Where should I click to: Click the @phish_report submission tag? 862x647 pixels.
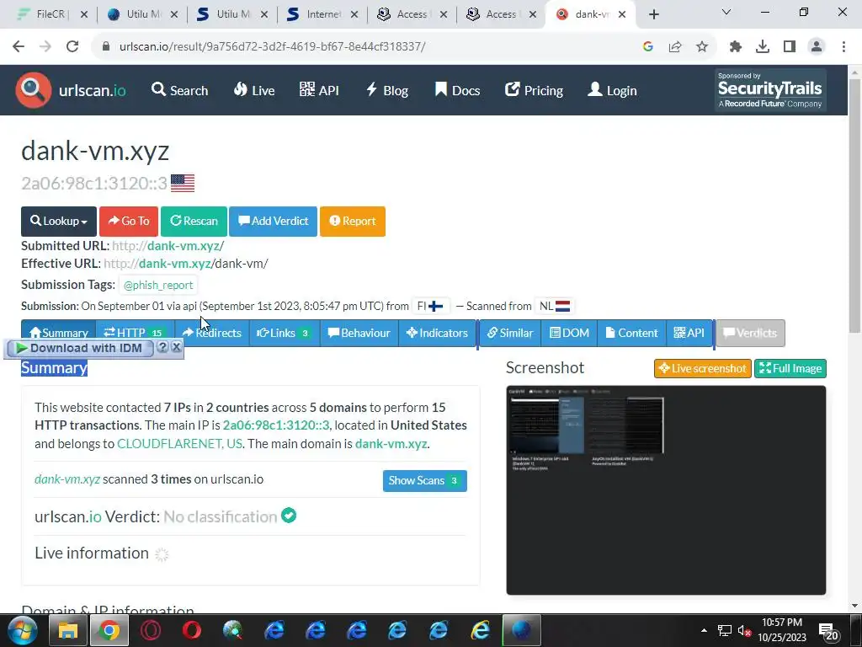pyautogui.click(x=158, y=285)
